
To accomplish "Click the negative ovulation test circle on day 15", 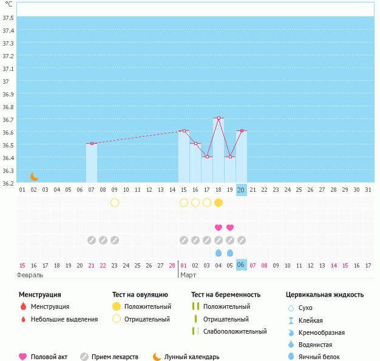I will [184, 203].
